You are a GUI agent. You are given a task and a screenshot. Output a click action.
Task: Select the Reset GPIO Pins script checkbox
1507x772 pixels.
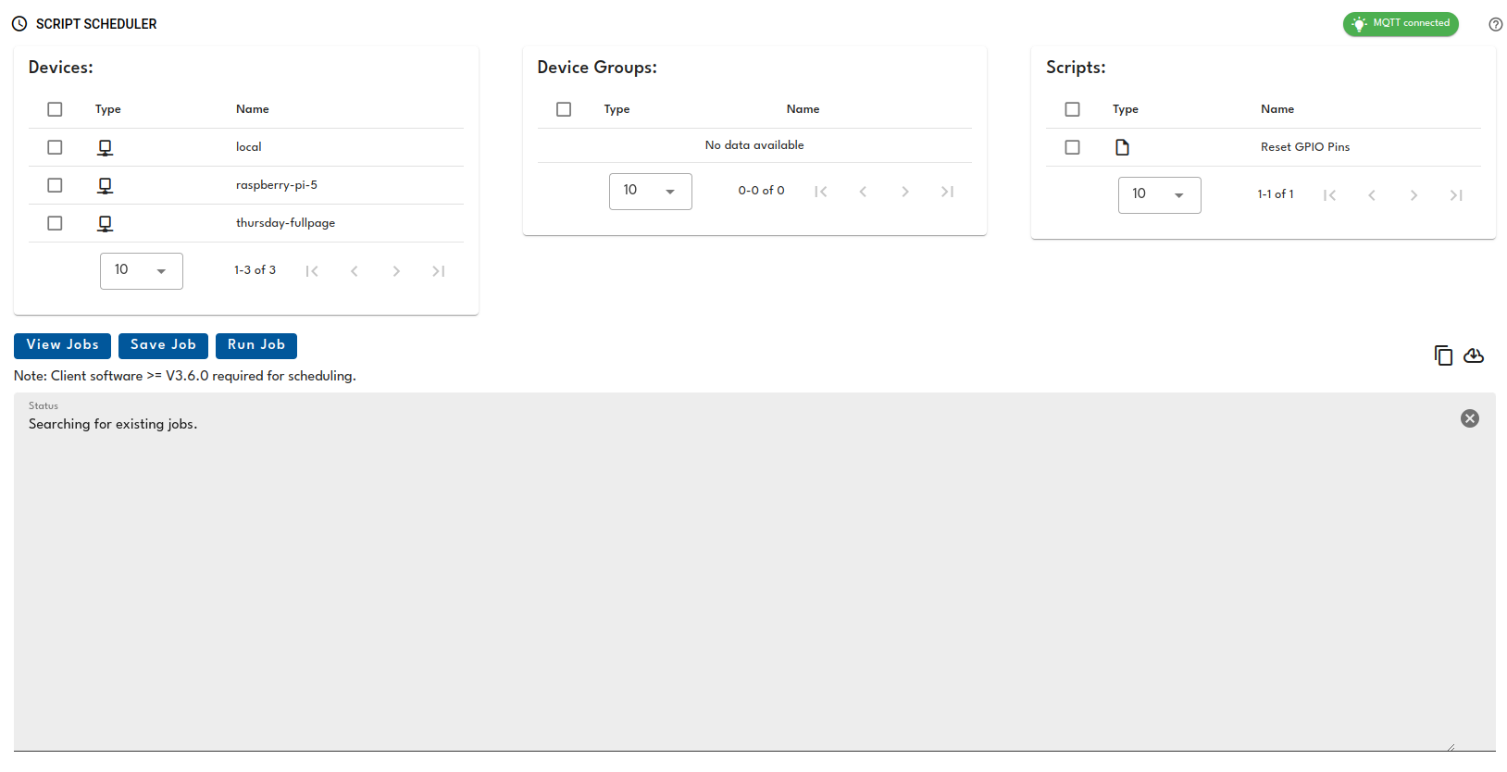[1072, 147]
